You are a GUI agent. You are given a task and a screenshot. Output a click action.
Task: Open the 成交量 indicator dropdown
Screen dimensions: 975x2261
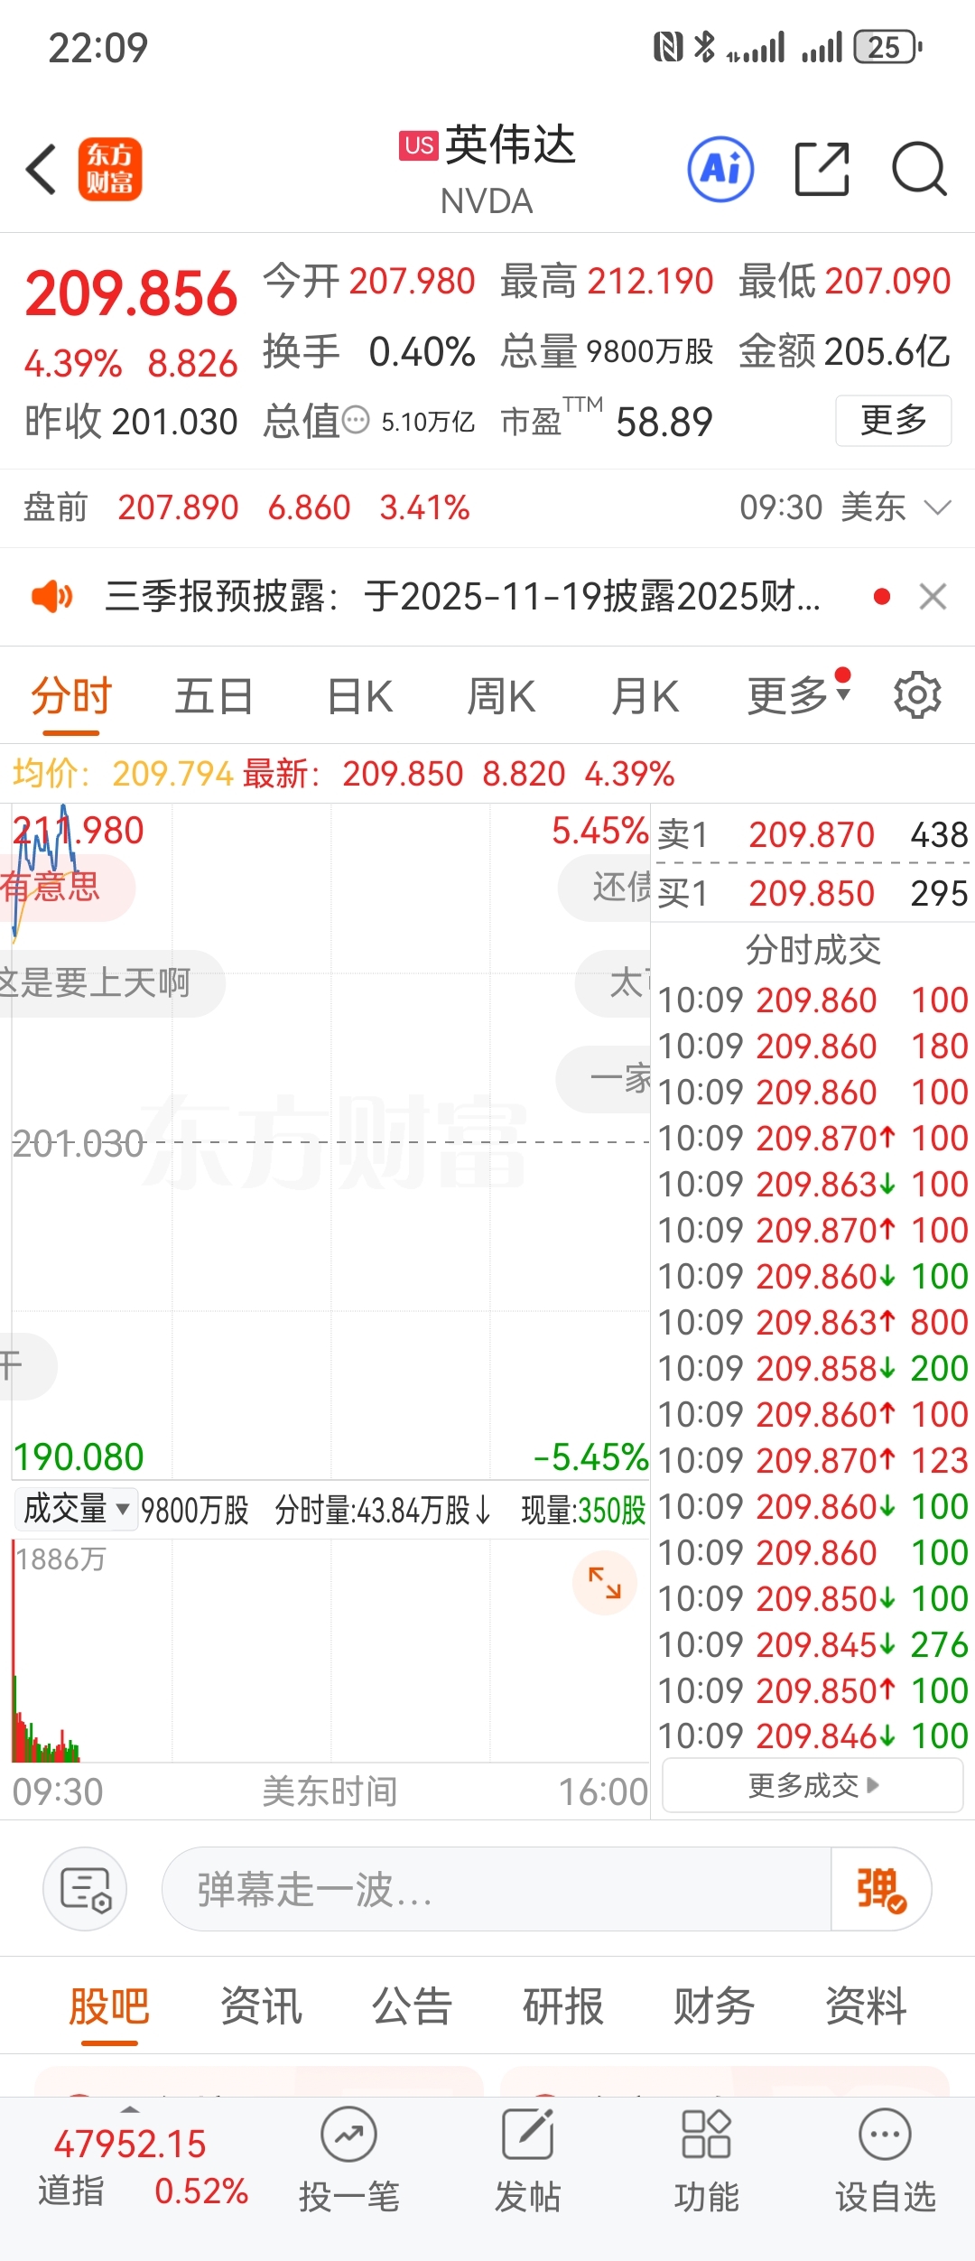pos(76,1509)
